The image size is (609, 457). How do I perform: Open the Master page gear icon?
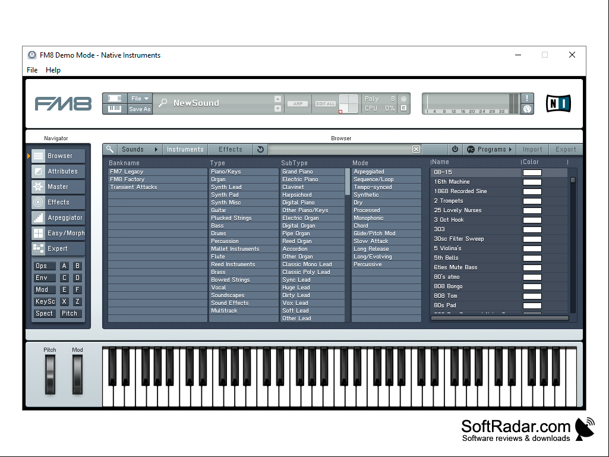point(38,187)
